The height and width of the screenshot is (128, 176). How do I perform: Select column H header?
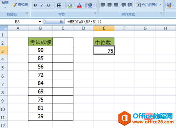[165, 28]
